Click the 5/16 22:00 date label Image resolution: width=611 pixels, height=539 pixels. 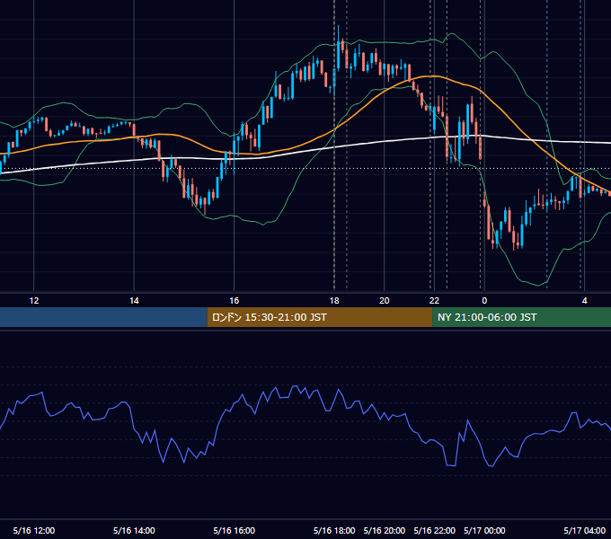click(435, 530)
